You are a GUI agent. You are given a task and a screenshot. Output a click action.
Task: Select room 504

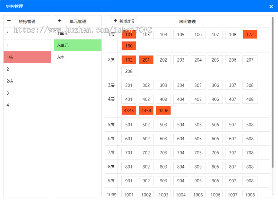click(x=181, y=125)
